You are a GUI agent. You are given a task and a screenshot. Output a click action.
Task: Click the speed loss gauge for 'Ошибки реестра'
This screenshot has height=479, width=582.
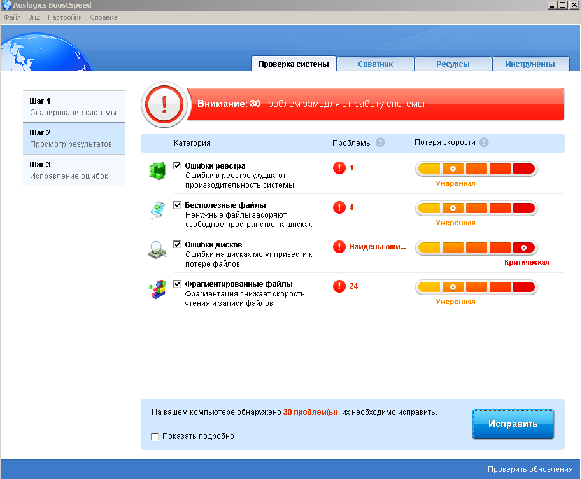coord(476,169)
